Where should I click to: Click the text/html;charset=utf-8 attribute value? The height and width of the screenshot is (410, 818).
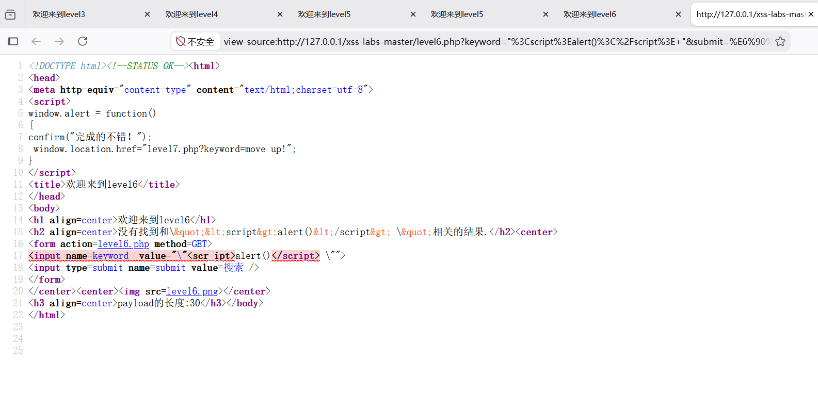303,90
